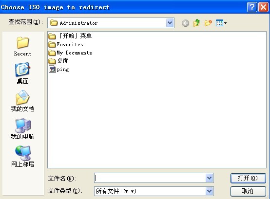Click the 取消 button

pyautogui.click(x=248, y=191)
